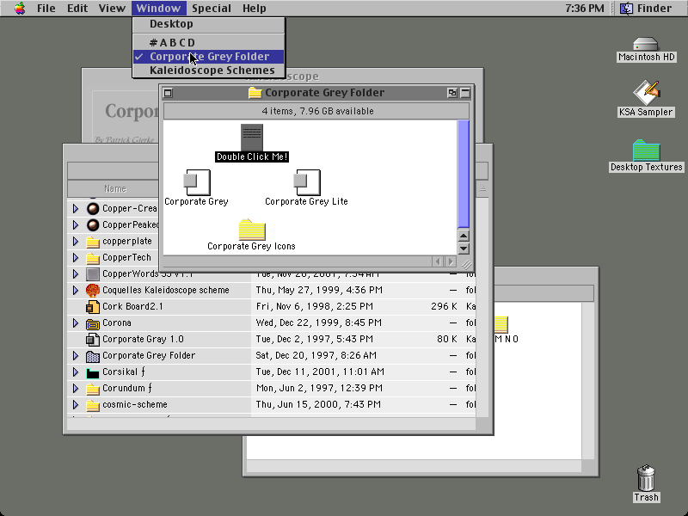Expand the CopperPeaked disclosure triangle

point(76,224)
